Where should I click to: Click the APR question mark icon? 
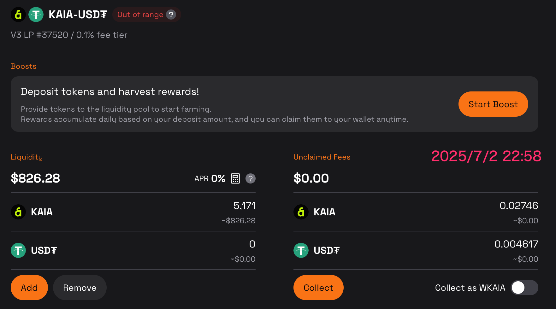point(251,178)
